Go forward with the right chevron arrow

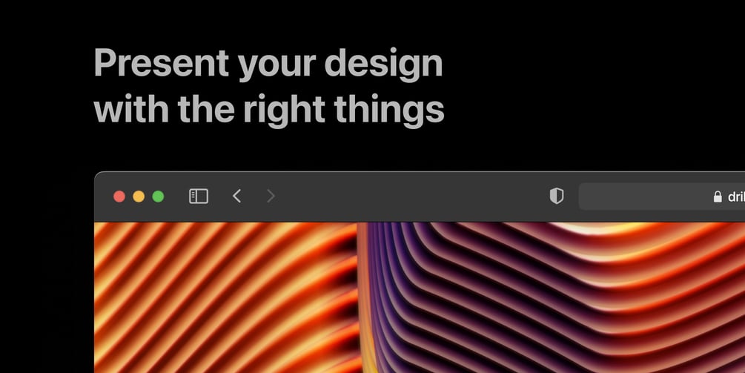click(271, 196)
